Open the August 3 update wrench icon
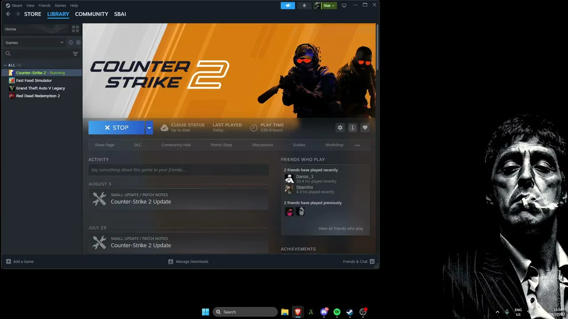Viewport: 568px width, 319px height. point(99,199)
